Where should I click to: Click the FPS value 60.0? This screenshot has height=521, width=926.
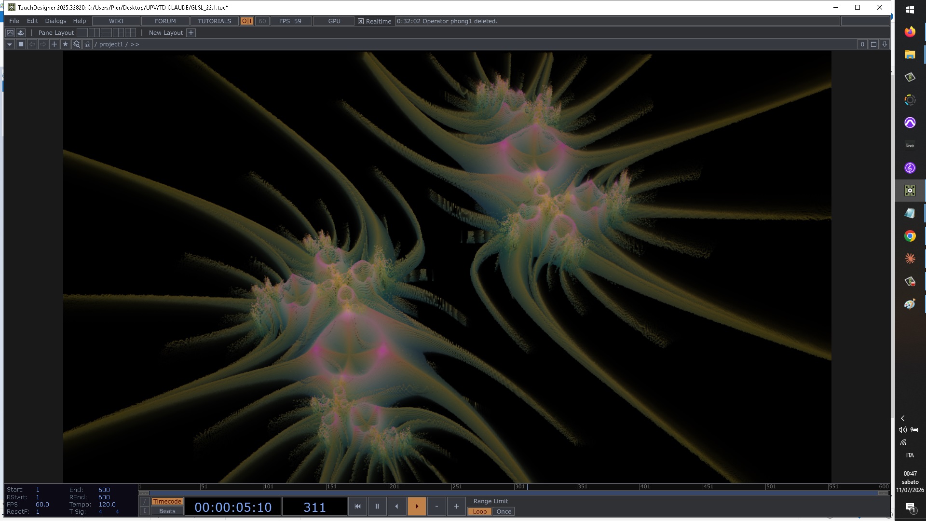42,505
